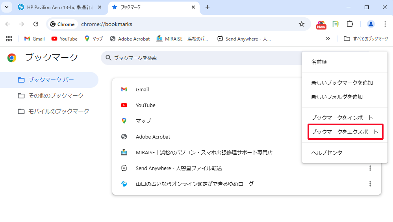Select Send Anywhere 大容量ファイル転送 row
The height and width of the screenshot is (222, 393).
(247, 168)
